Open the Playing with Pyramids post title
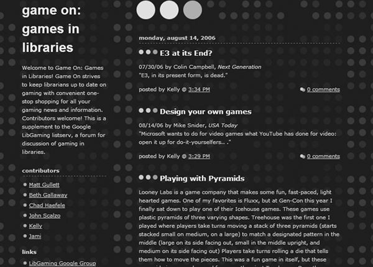Screen dimensions: 373x267 click(x=198, y=178)
